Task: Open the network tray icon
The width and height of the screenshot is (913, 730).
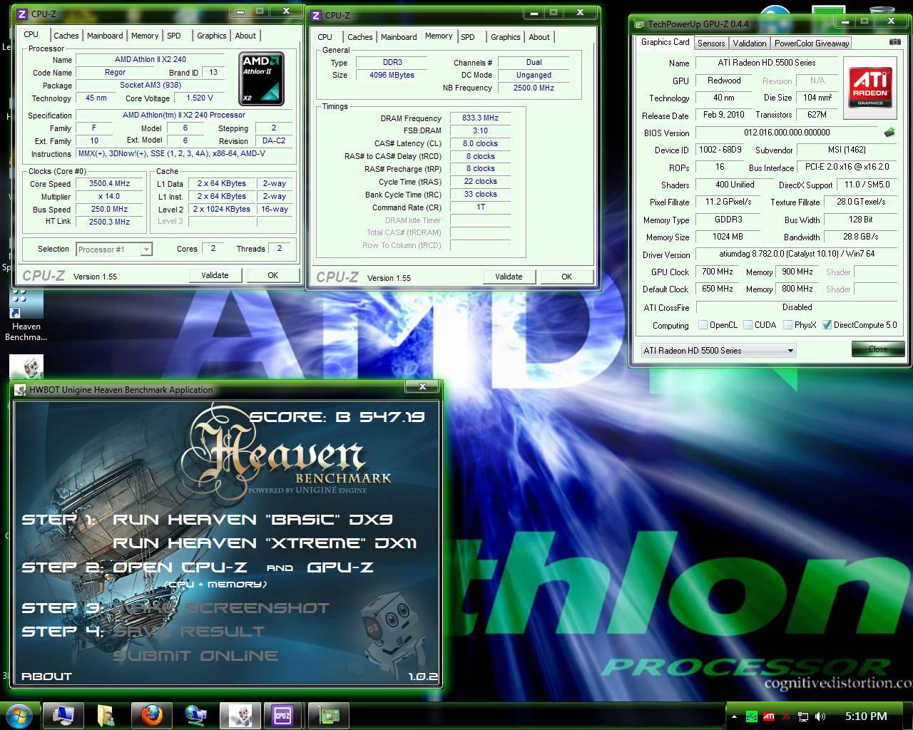Action: pos(803,716)
